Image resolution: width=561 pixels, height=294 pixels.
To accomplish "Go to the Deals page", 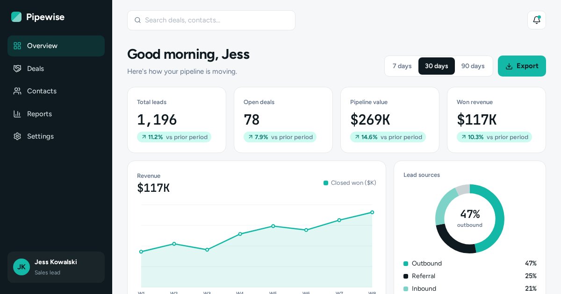I will click(56, 69).
